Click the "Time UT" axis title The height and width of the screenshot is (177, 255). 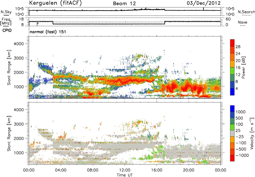(x=125, y=175)
